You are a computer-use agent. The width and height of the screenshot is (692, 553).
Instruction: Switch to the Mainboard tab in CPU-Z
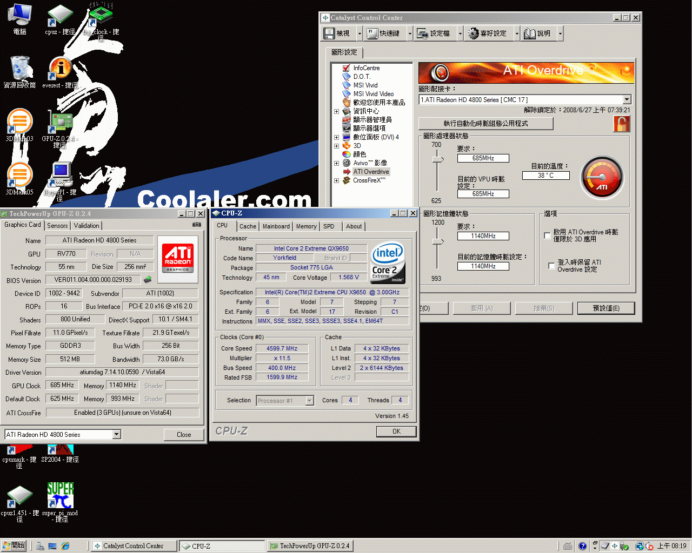coord(276,226)
